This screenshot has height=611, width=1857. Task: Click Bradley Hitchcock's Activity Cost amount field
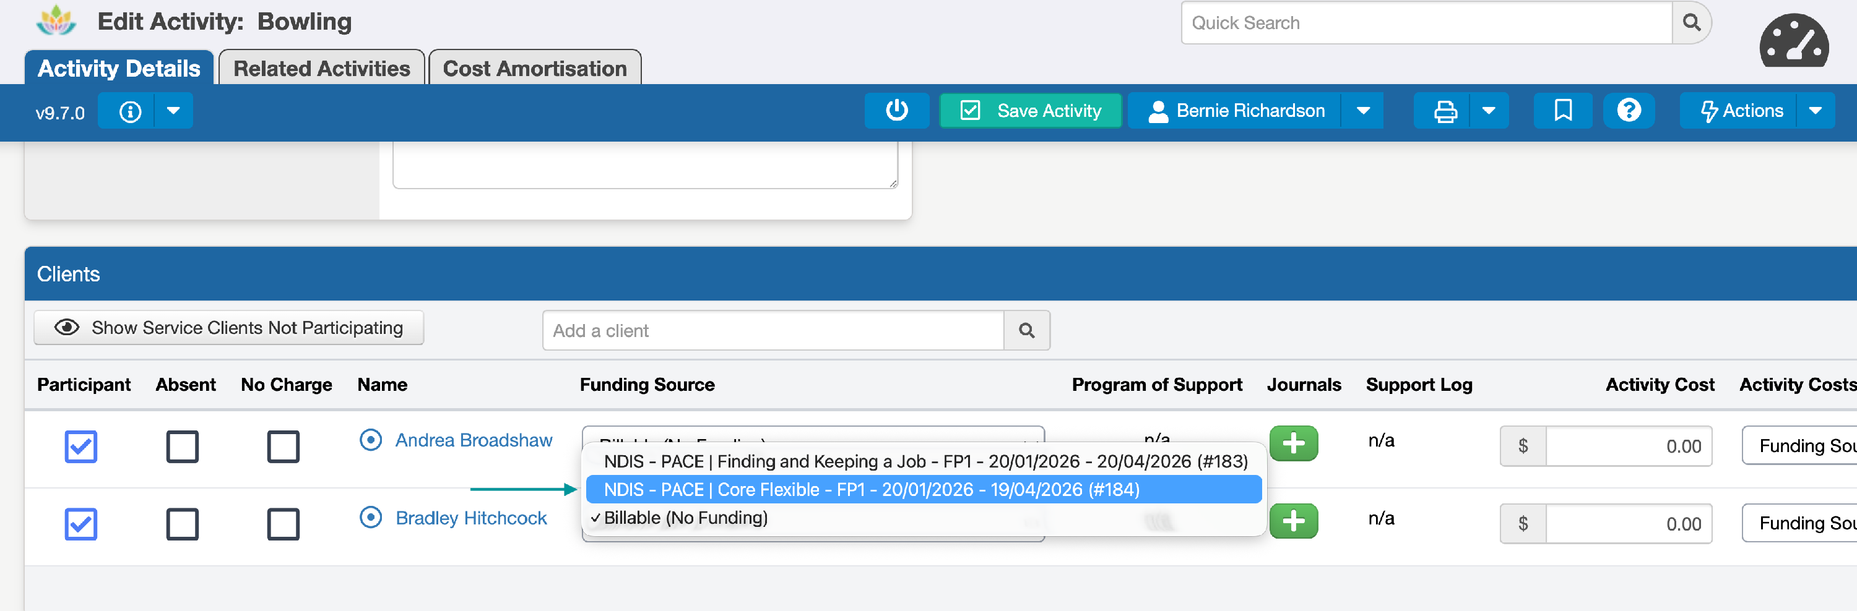click(1629, 523)
